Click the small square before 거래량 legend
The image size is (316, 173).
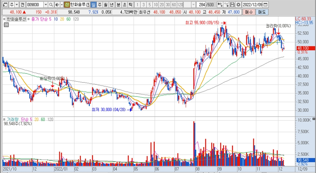click(x=4, y=119)
